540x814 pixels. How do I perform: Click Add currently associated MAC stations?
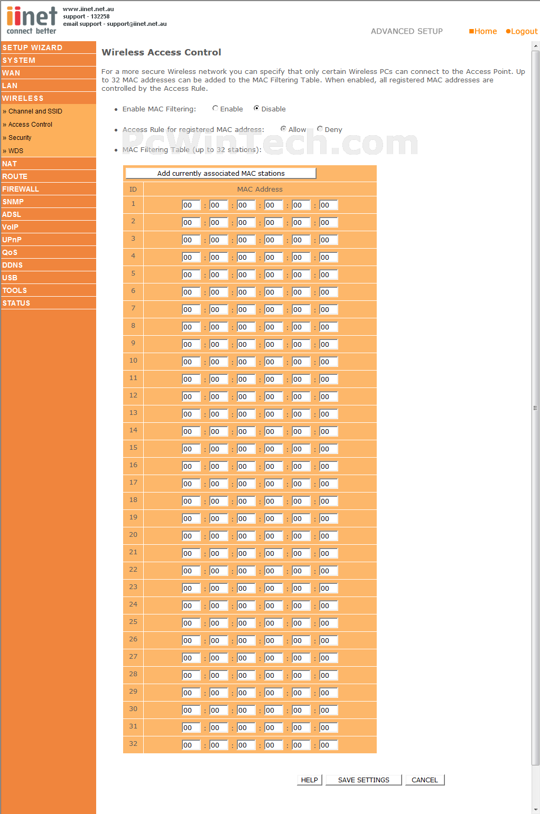tap(221, 173)
